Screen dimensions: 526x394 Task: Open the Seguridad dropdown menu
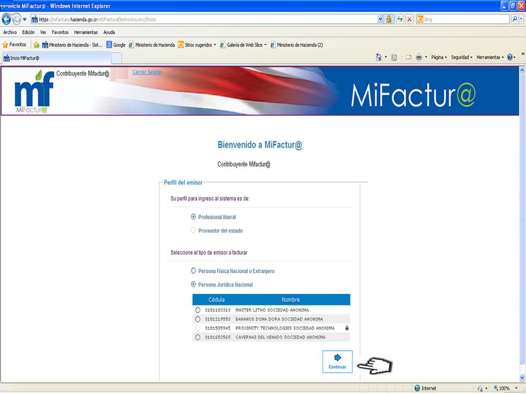point(461,57)
